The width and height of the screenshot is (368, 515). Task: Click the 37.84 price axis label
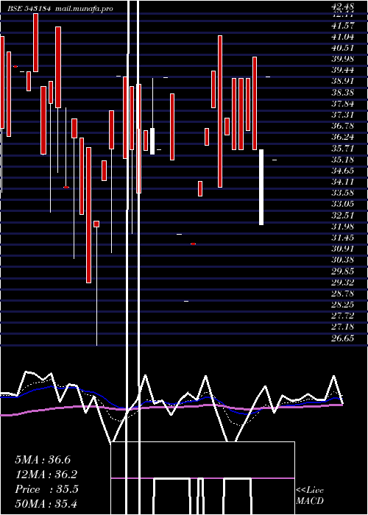(x=342, y=104)
